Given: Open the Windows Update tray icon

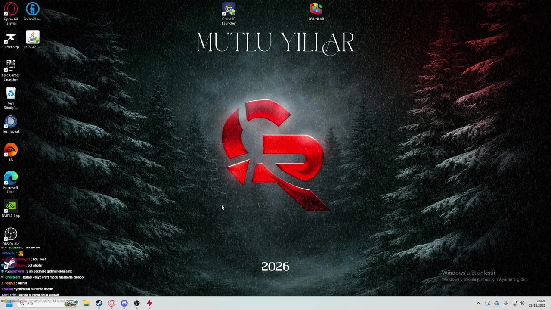Looking at the screenshot, I should (487, 303).
